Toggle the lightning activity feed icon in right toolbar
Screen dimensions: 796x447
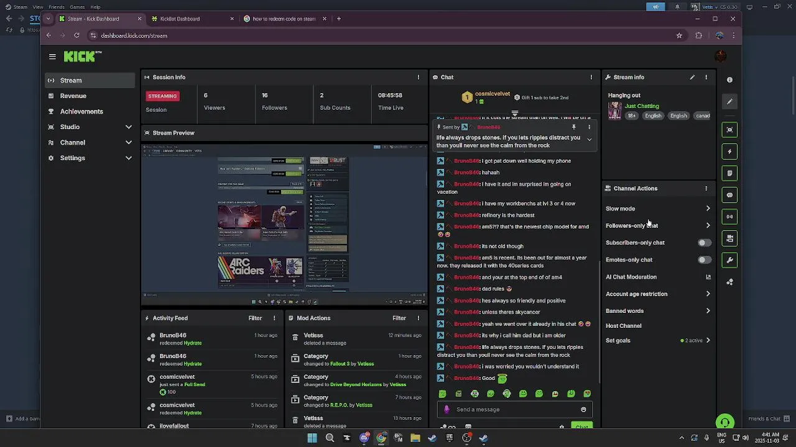pos(729,151)
